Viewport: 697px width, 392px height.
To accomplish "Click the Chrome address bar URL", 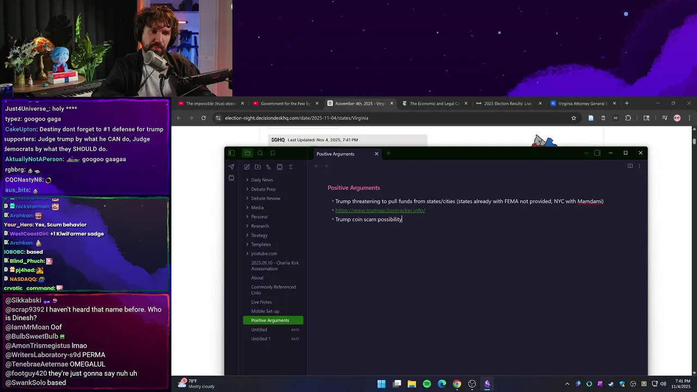I will click(x=296, y=118).
